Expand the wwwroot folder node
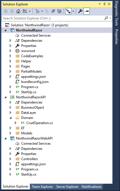120x191 pixels. (10, 51)
